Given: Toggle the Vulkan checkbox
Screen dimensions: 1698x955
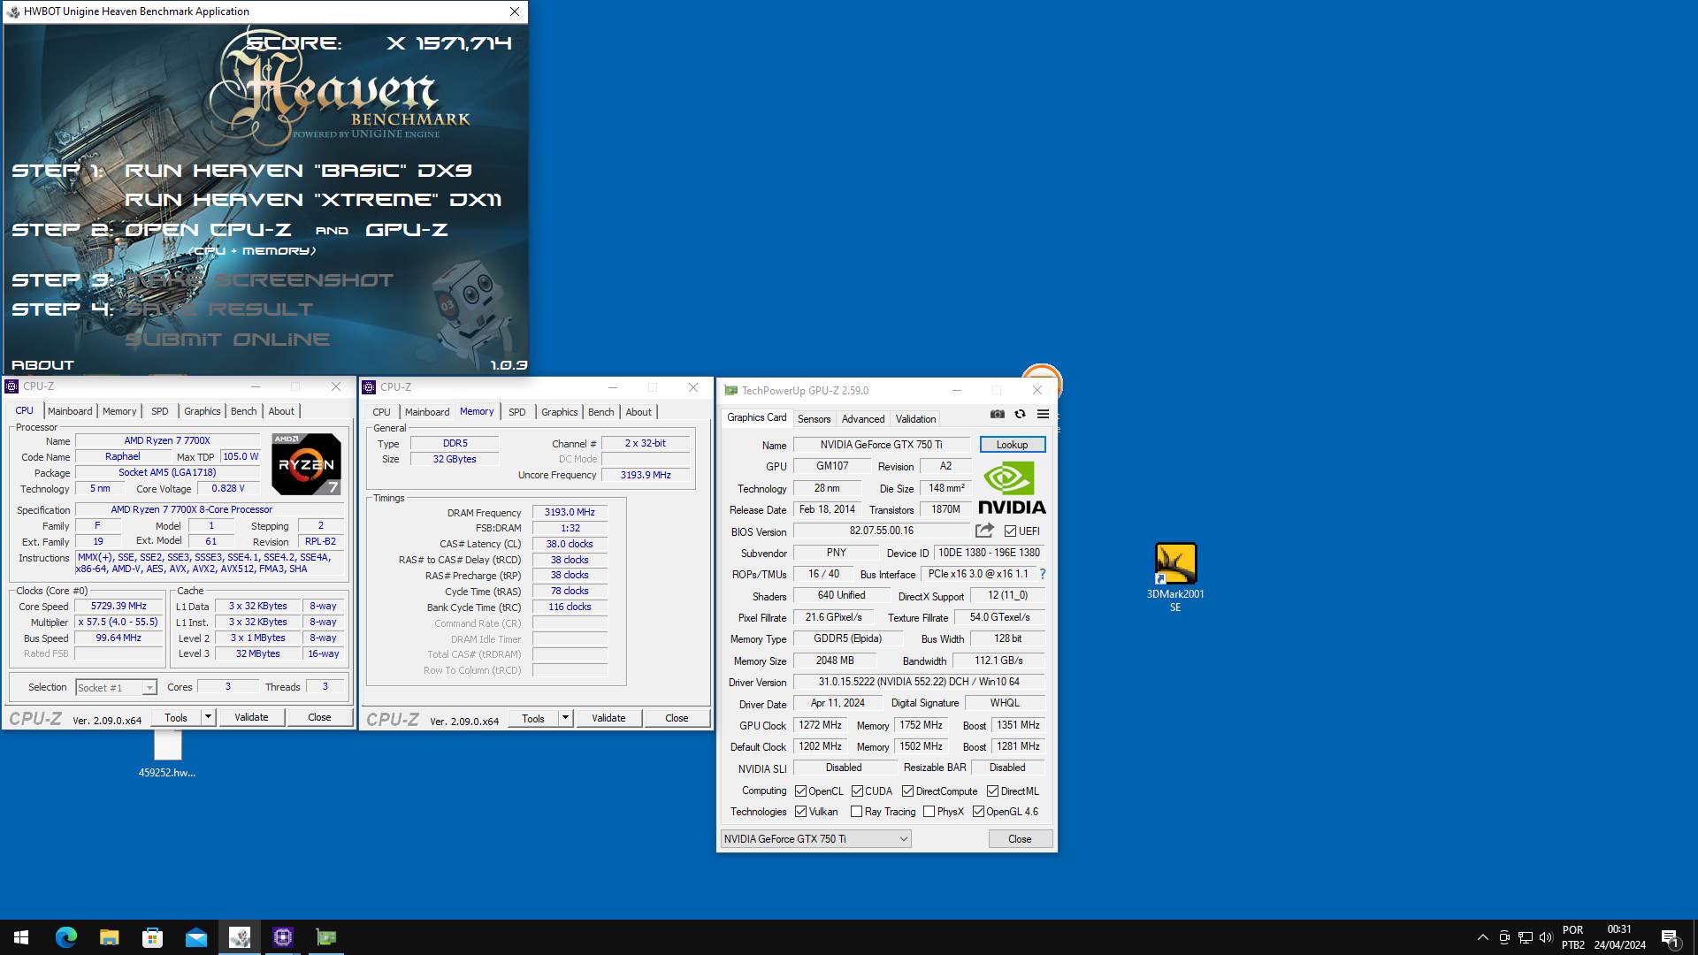Looking at the screenshot, I should [x=800, y=812].
